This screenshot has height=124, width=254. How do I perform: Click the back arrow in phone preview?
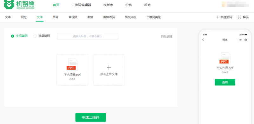pyautogui.click(x=203, y=40)
